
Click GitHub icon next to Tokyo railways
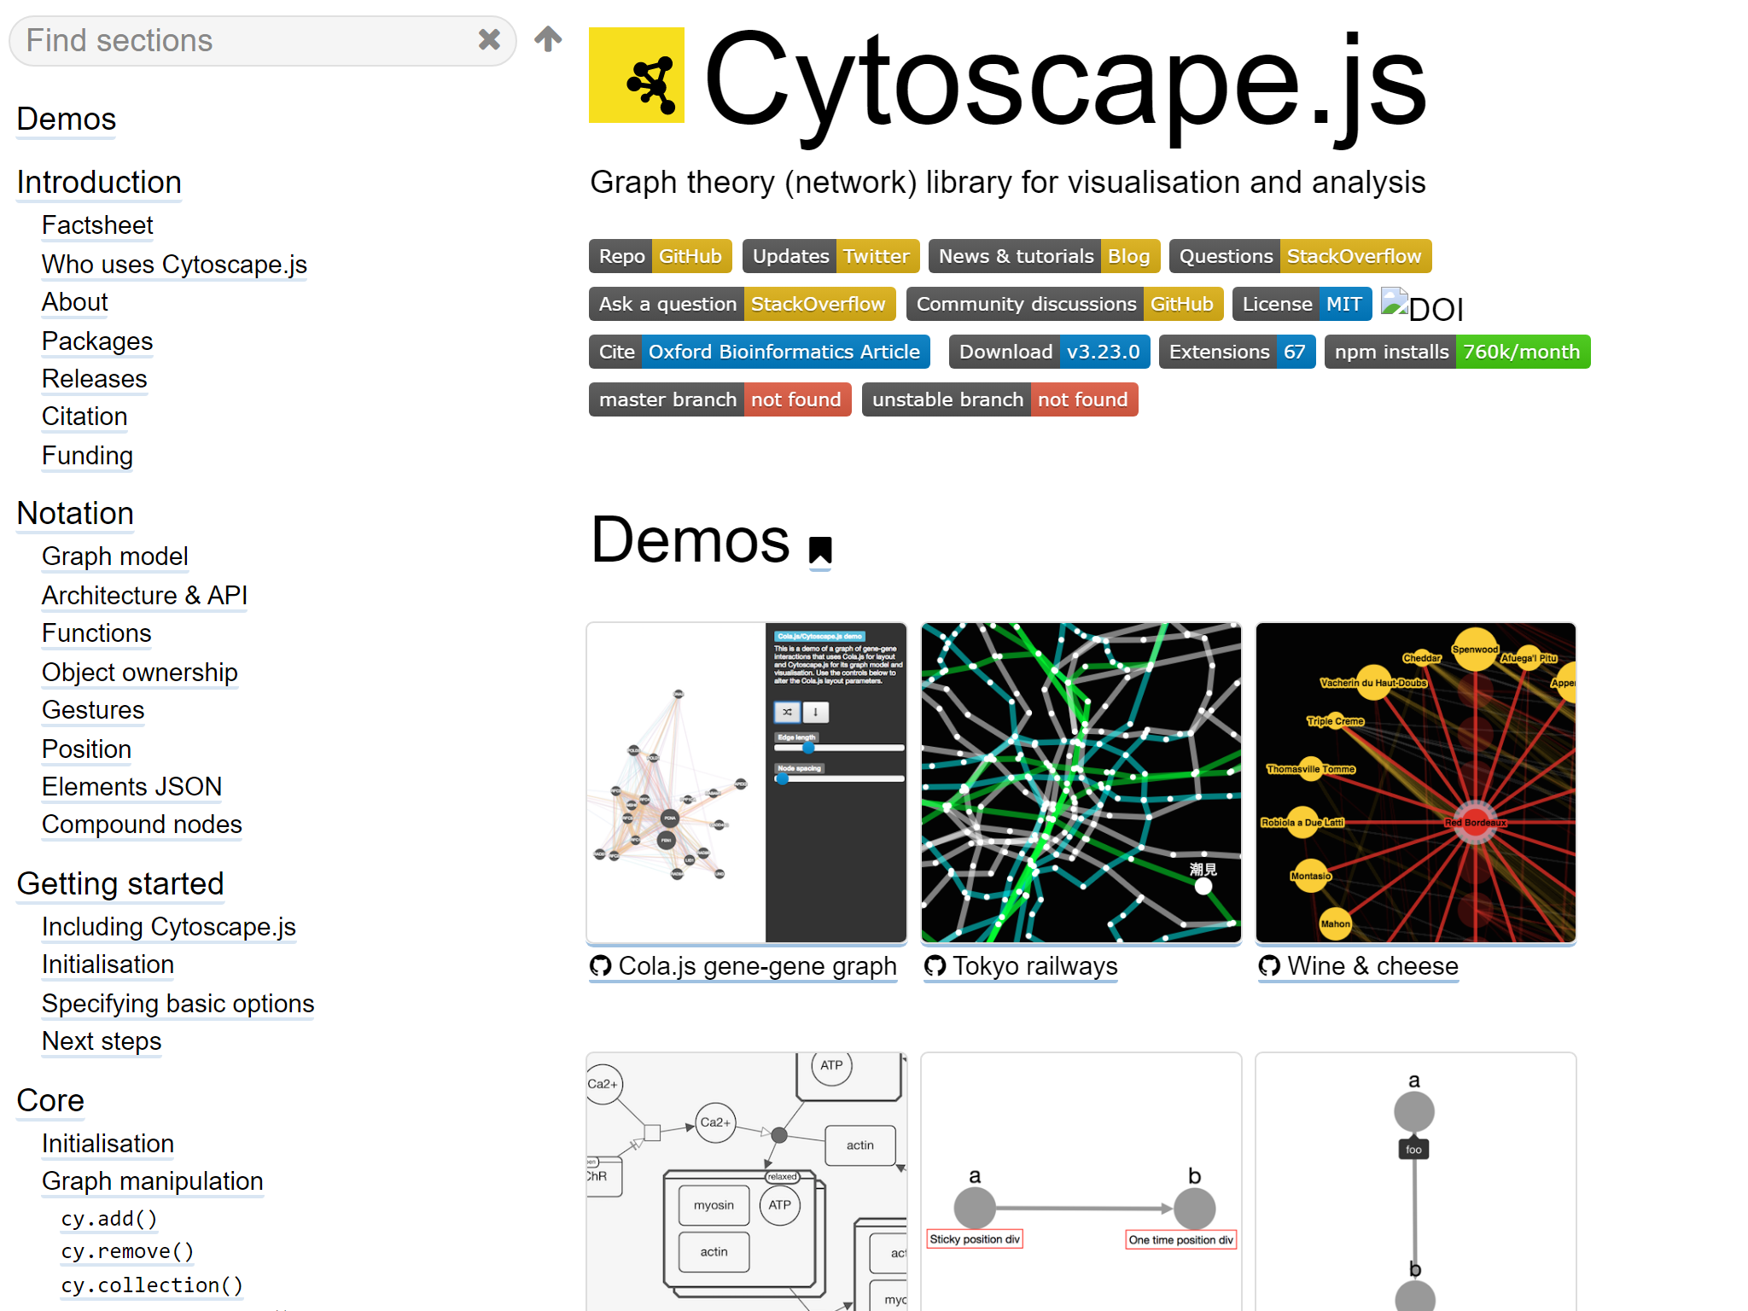point(935,965)
